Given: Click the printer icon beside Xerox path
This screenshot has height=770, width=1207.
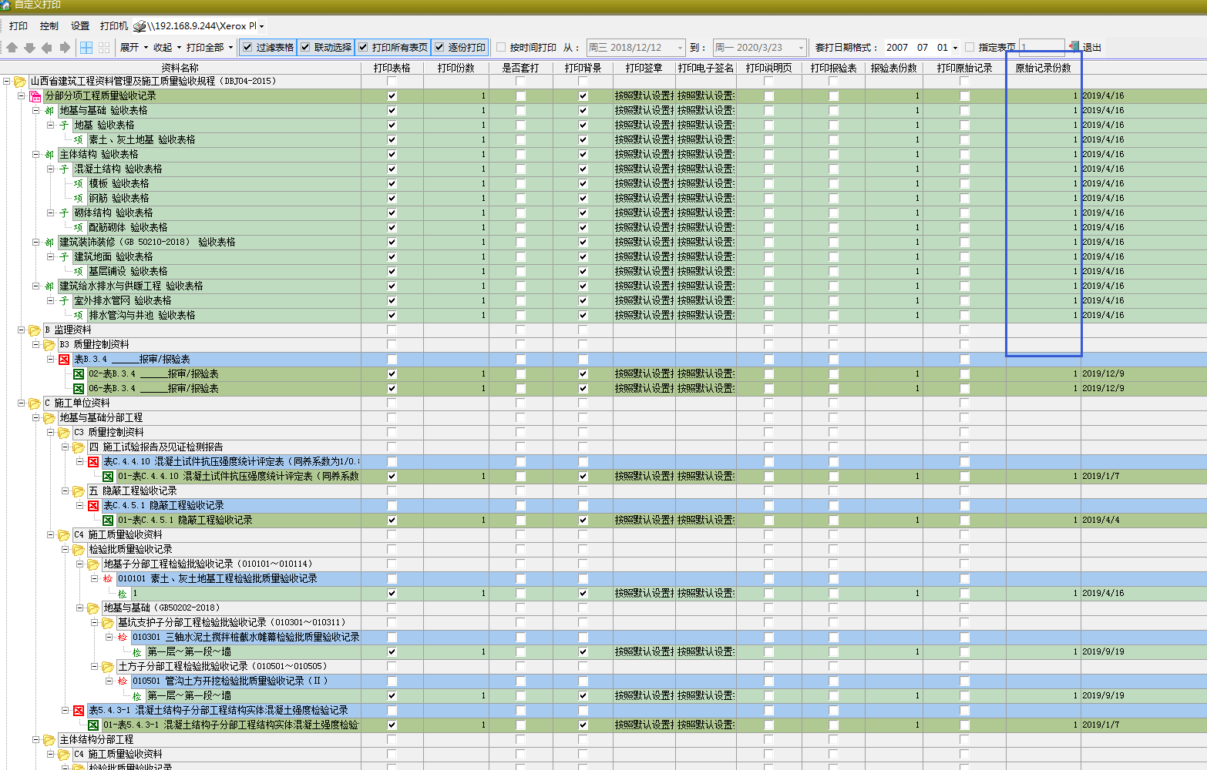Looking at the screenshot, I should tap(140, 26).
